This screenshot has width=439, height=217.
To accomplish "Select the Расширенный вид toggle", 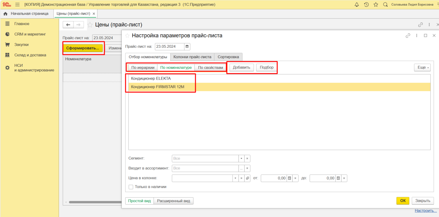I will (173, 201).
